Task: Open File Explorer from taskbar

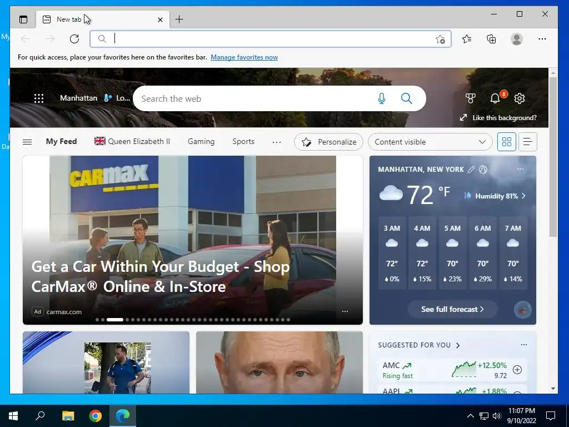Action: pos(68,416)
